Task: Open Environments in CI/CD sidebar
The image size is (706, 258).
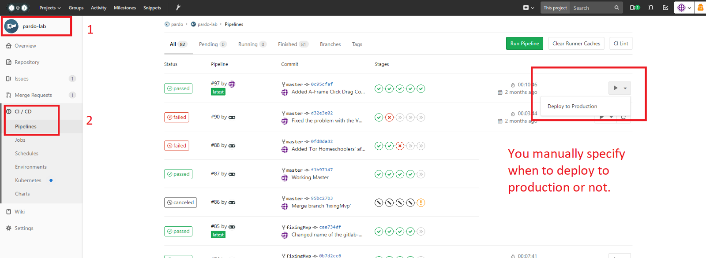Action: pyautogui.click(x=31, y=167)
